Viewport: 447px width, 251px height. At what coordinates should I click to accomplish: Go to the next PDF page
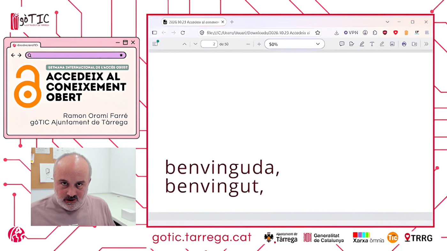point(195,44)
